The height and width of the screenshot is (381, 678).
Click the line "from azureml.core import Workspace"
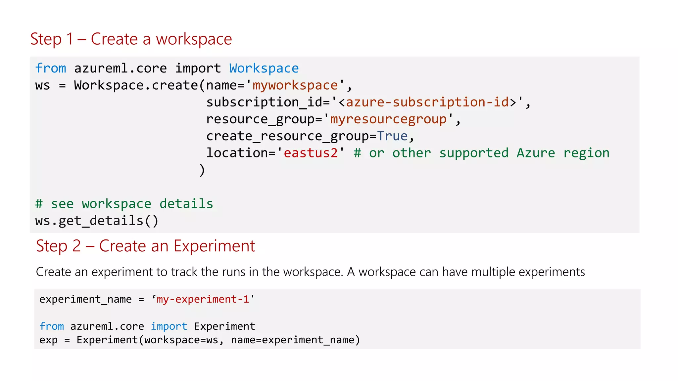(167, 68)
